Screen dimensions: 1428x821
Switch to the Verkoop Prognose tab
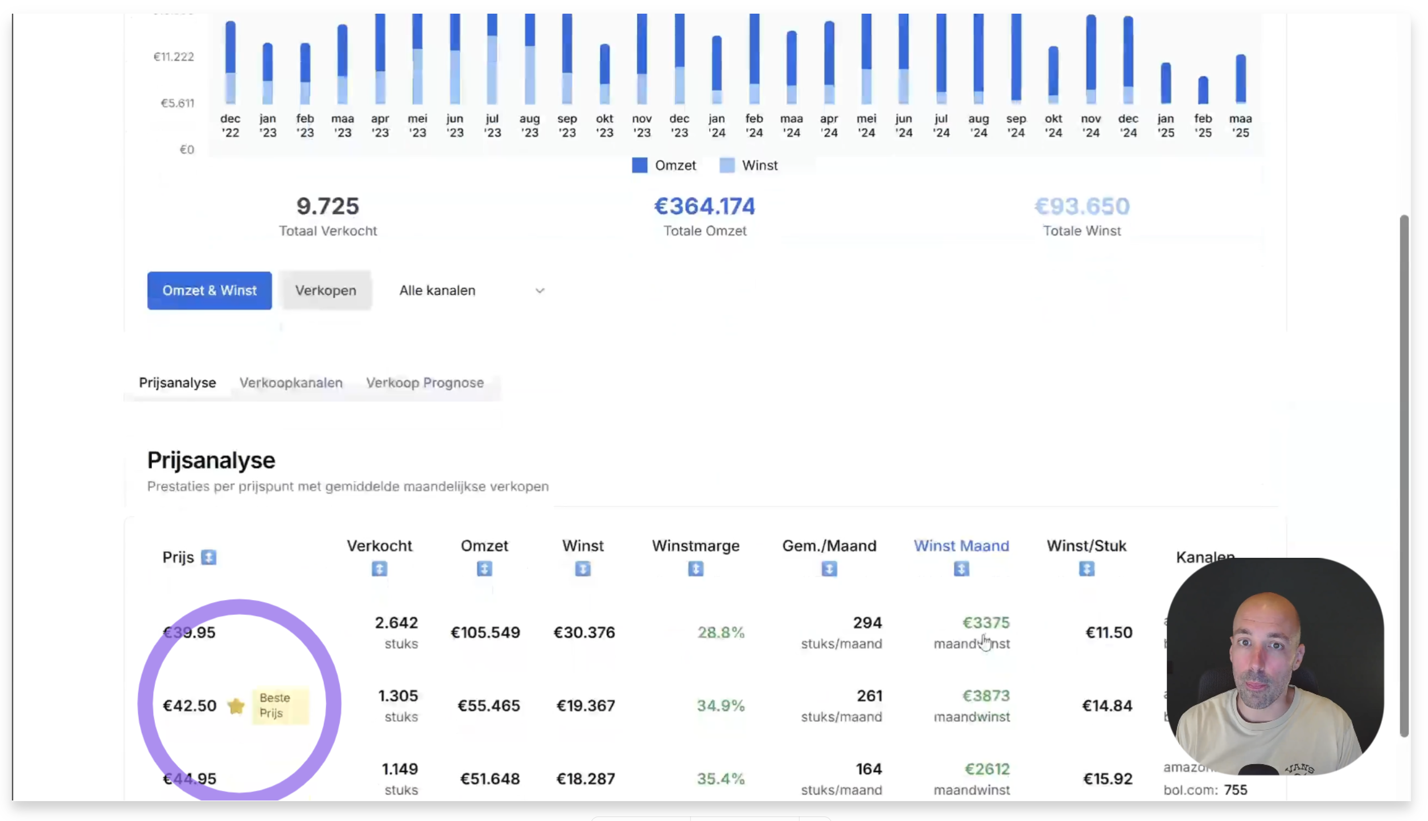425,383
